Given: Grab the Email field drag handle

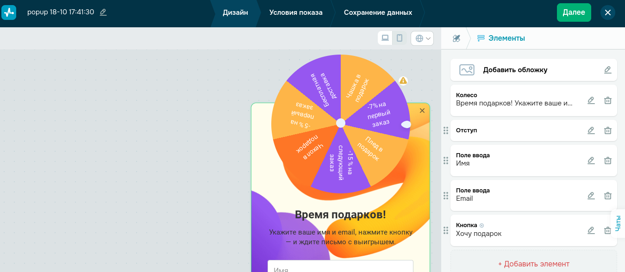Looking at the screenshot, I should (446, 196).
